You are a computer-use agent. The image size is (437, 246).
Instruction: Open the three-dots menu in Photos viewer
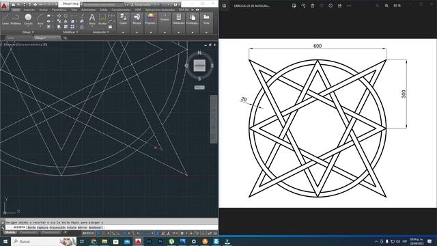click(x=349, y=5)
